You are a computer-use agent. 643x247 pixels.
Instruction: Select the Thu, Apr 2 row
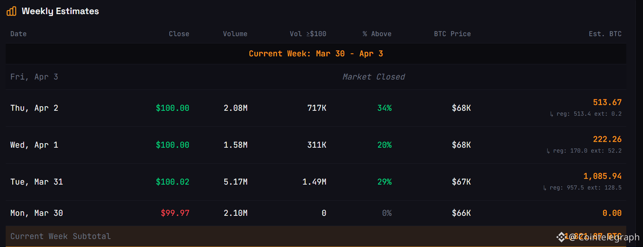pyautogui.click(x=316, y=108)
